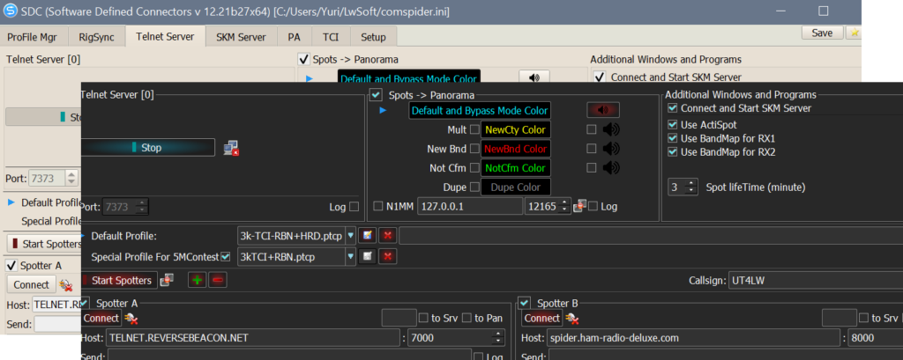Adjust the Spotter A port 7000 stepper
903x360 pixels.
click(x=498, y=338)
